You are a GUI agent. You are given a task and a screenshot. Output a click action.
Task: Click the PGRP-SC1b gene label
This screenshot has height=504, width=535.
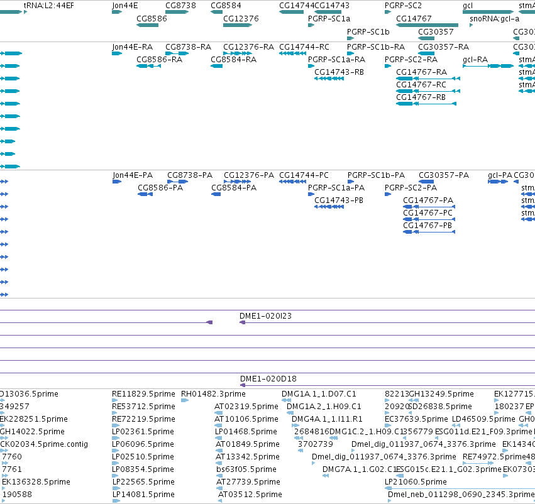(368, 31)
